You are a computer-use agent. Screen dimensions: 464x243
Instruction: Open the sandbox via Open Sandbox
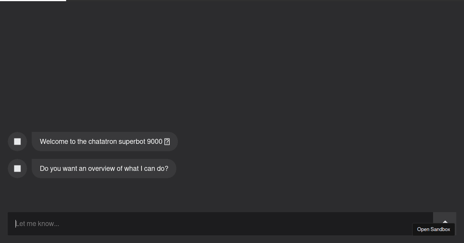coord(433,229)
